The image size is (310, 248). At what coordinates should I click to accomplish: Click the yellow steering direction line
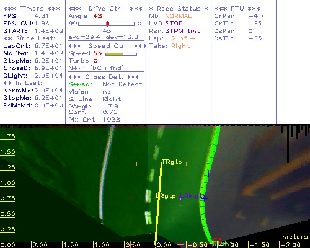[x=159, y=203]
